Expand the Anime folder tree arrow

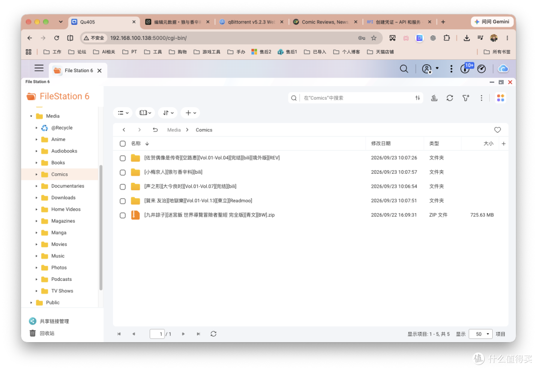click(36, 139)
